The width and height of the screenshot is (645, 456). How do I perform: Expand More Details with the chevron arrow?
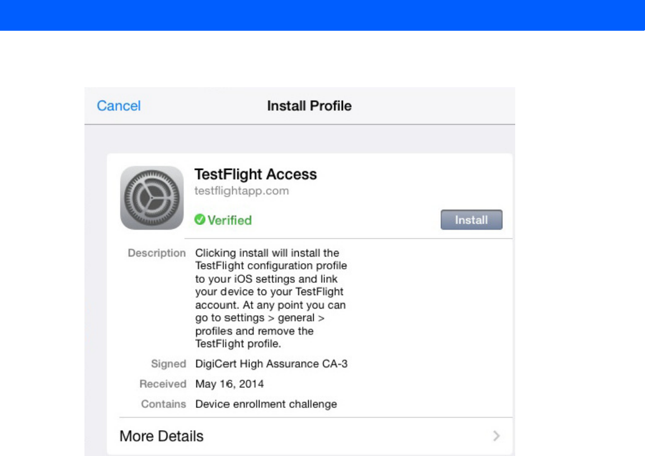click(496, 436)
